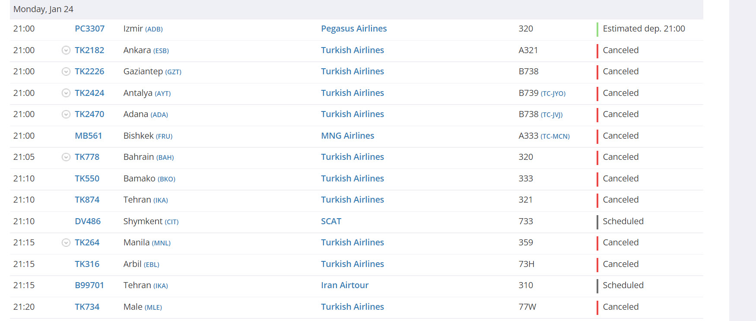Open aircraft registration TC-MCN

(x=555, y=137)
